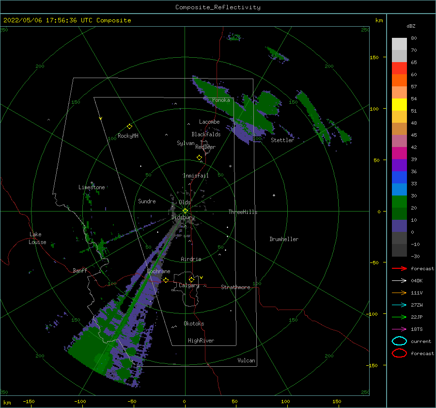436x408 pixels.
Task: Click the Innisfail label
Action: tap(196, 176)
